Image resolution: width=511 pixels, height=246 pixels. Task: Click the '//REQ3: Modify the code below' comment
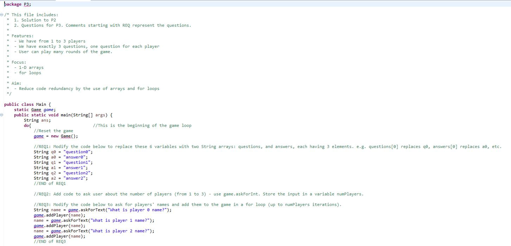coord(188,205)
